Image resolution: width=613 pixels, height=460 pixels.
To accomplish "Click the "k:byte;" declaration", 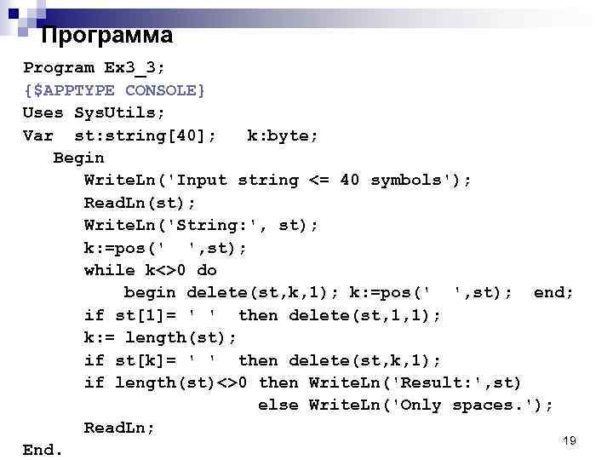I will pos(282,135).
